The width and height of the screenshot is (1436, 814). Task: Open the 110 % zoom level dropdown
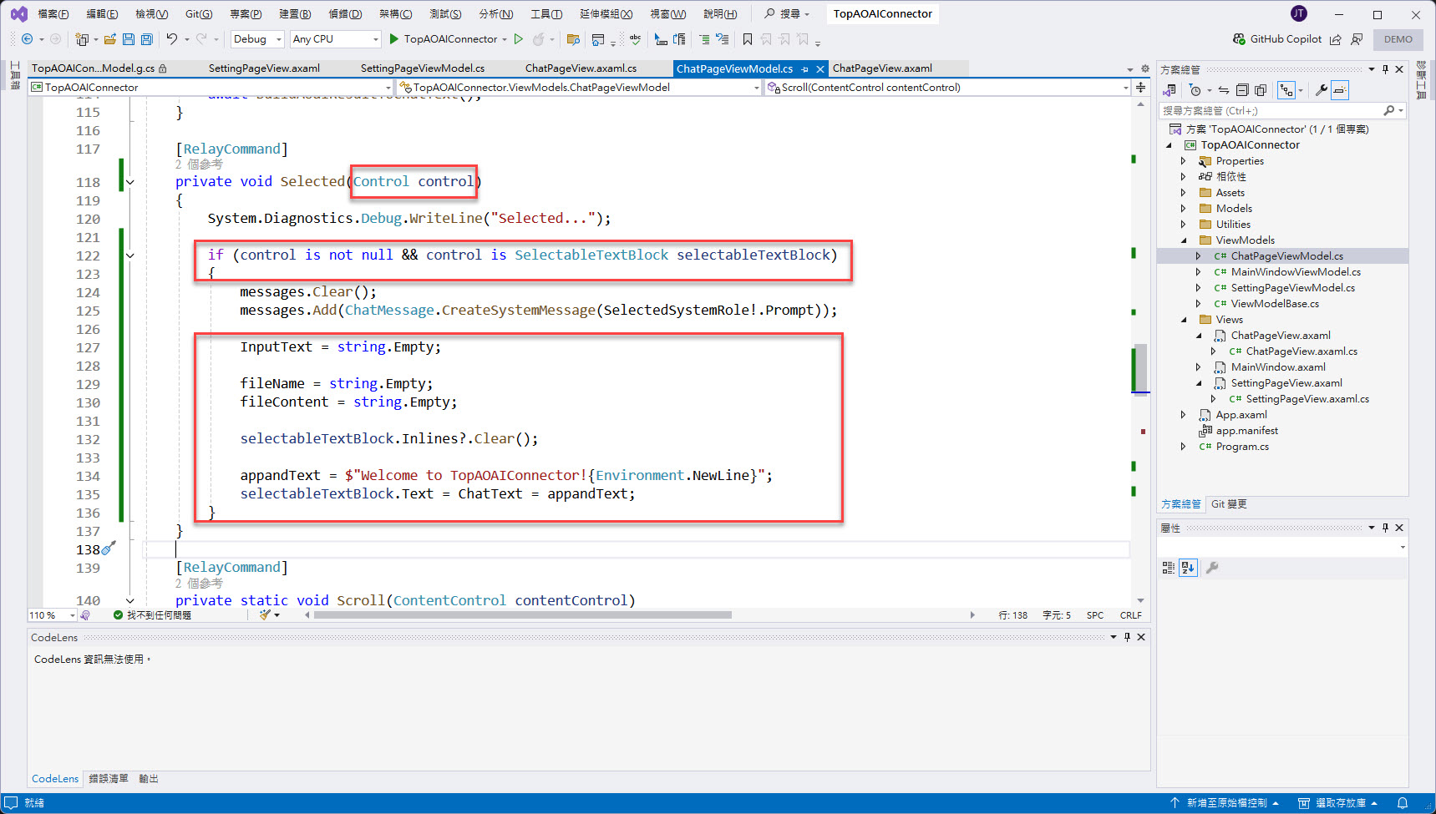(x=52, y=615)
